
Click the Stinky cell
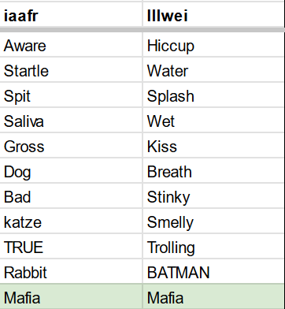click(x=214, y=195)
